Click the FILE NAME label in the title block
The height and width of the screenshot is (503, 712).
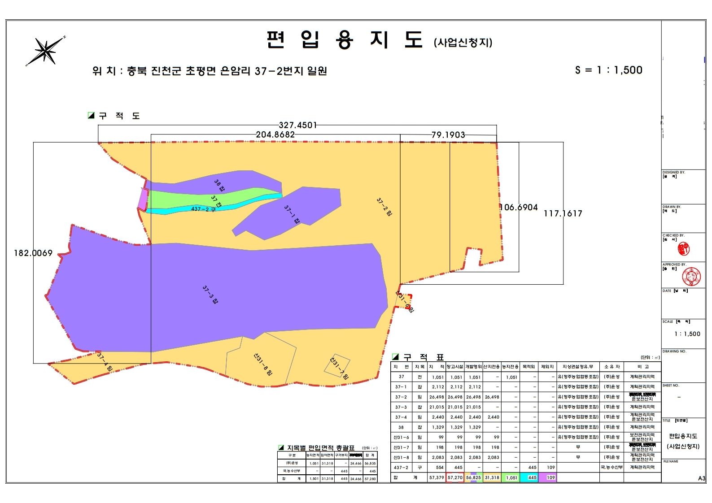coord(671,461)
